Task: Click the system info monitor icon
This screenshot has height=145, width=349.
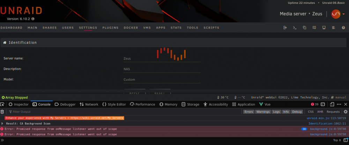Action: click(x=324, y=28)
